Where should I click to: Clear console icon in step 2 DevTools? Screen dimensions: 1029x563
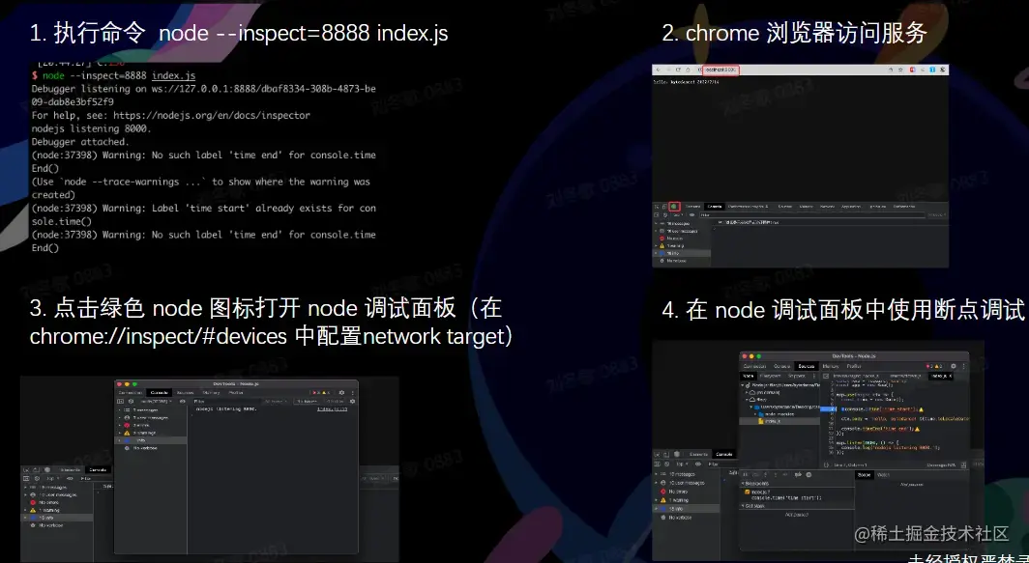pos(665,215)
